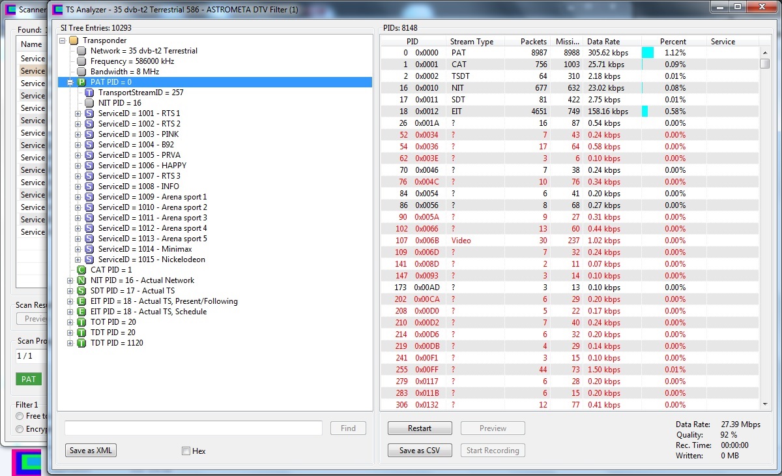Select ServiceID 1013 - Arena sport 5 entry
The width and height of the screenshot is (782, 476).
pyautogui.click(x=152, y=239)
